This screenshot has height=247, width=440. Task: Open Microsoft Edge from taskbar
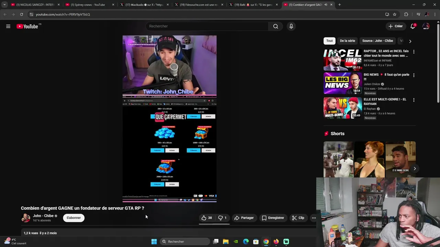point(246,242)
